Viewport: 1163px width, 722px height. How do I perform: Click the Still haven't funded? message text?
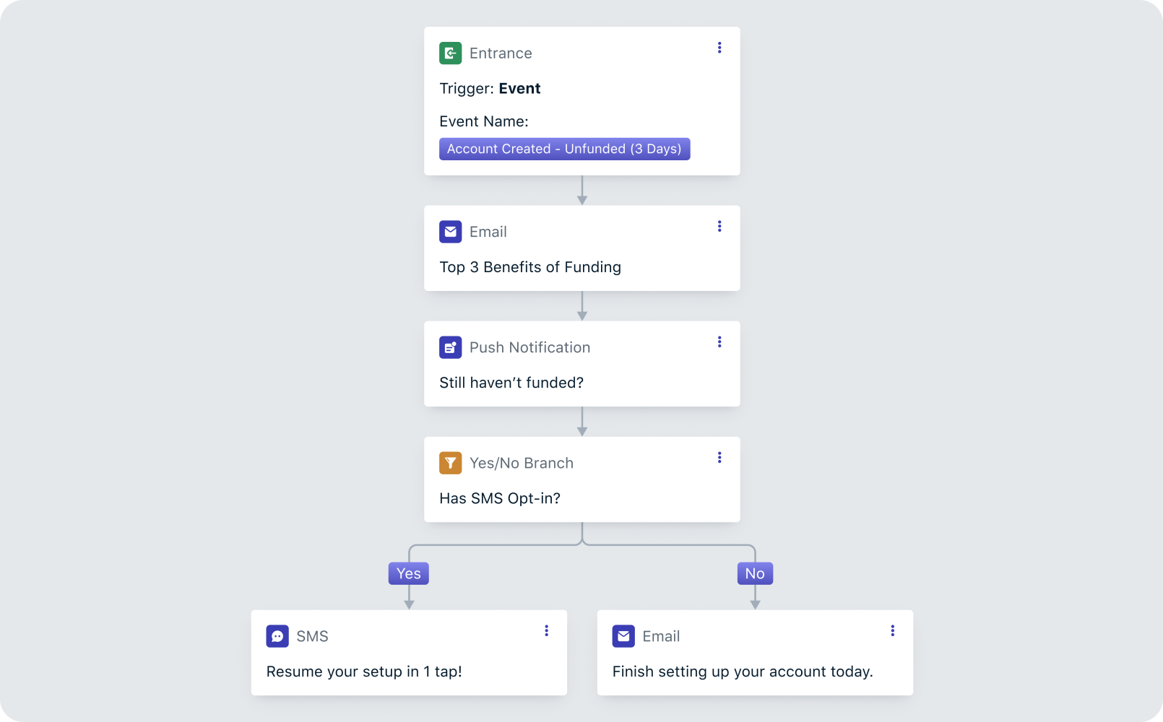(x=511, y=383)
